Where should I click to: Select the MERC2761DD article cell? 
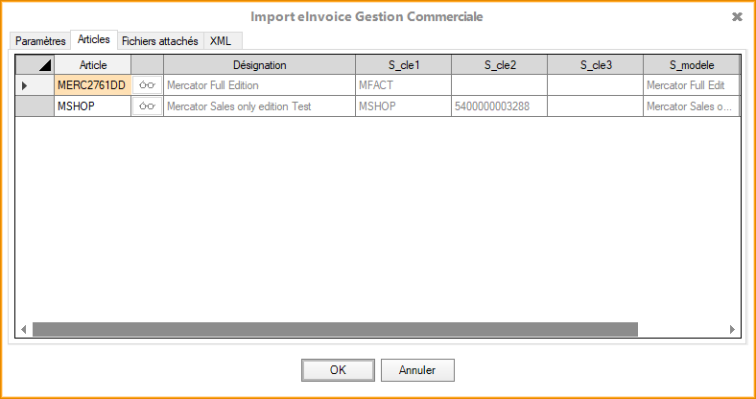(x=92, y=85)
